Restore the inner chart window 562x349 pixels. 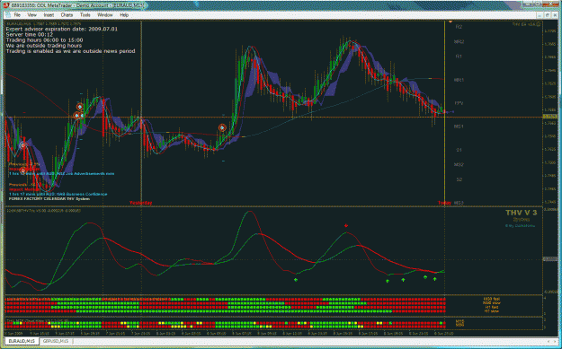pyautogui.click(x=548, y=15)
